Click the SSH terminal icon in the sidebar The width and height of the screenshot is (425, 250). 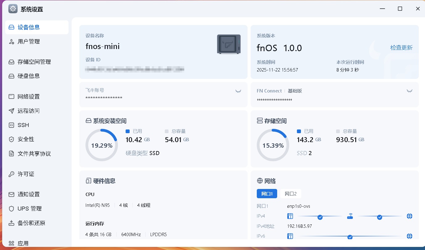[x=11, y=125]
